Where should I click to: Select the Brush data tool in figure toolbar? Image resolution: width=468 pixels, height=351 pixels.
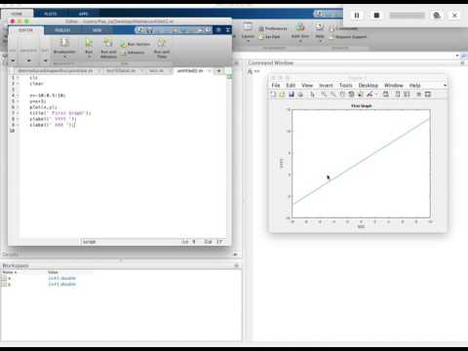(x=370, y=95)
